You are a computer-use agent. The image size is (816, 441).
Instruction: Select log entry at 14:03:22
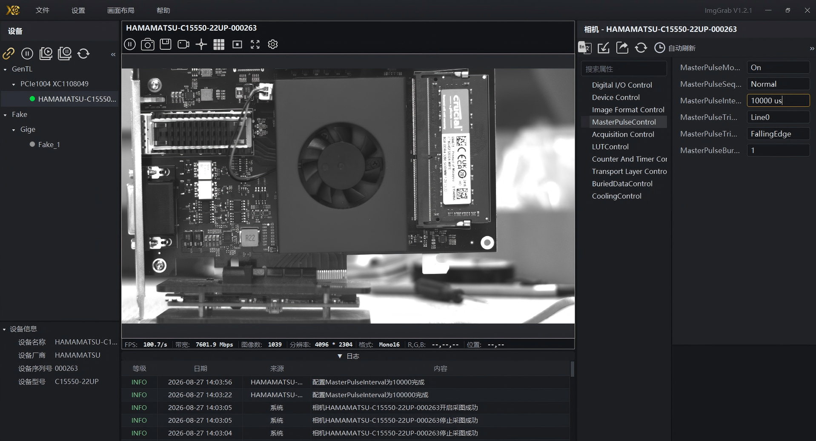(346, 395)
